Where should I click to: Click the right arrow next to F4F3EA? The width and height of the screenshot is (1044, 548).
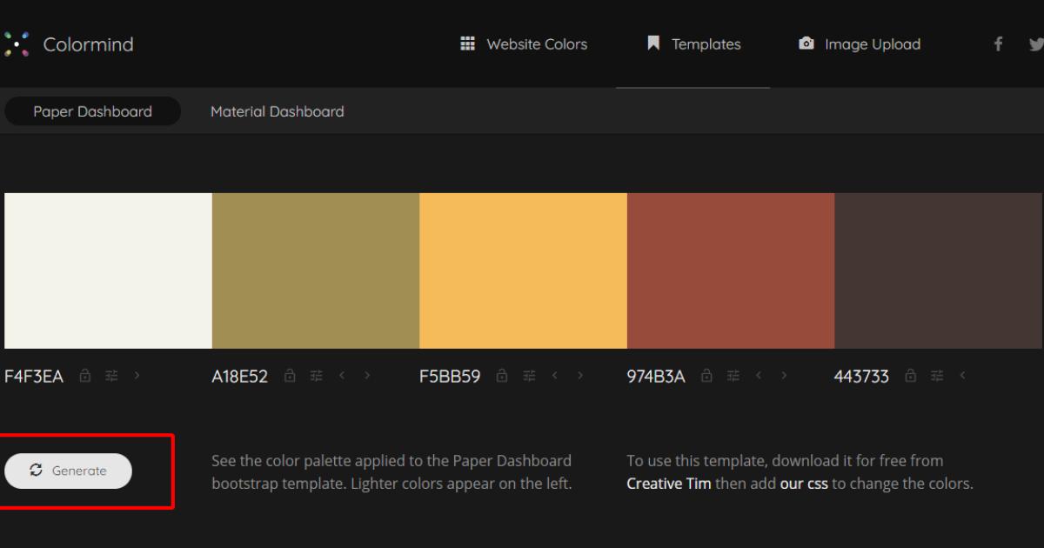click(136, 375)
